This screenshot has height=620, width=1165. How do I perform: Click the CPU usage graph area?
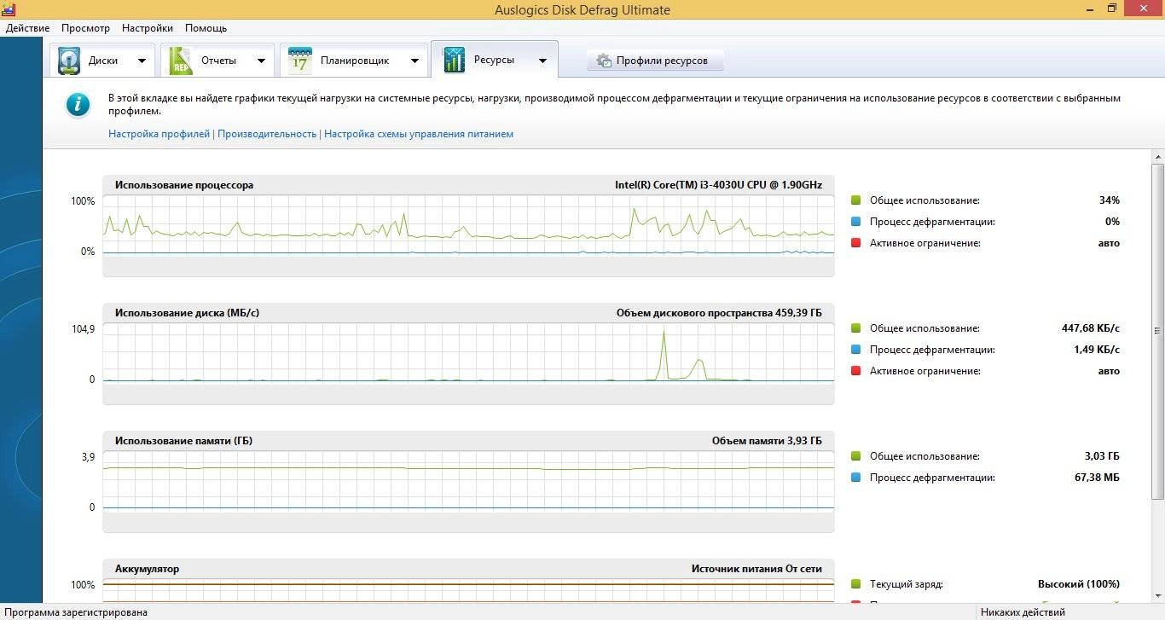click(x=468, y=224)
